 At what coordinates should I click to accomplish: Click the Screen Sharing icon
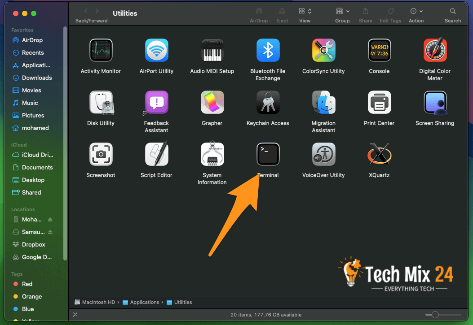click(x=435, y=103)
